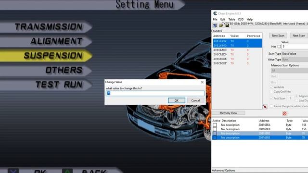308x173 pixels.
Task: Open the Scan Type Exact Value dropdown
Action: point(295,53)
